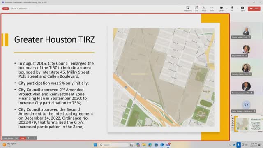Select the SY initials participant tile

(x=246, y=105)
